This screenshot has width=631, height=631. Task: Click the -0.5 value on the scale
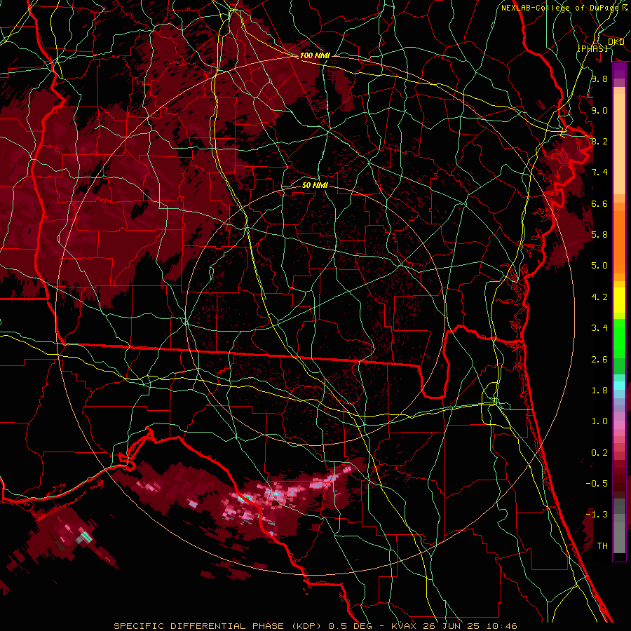[597, 484]
